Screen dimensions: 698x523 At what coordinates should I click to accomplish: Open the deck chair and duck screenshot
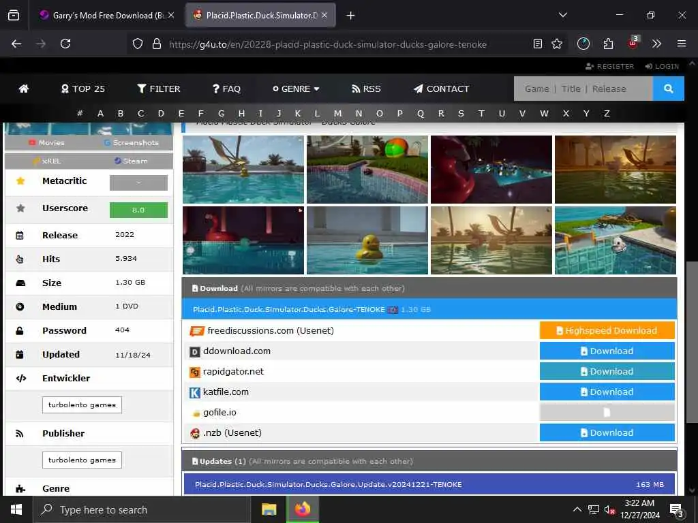click(x=243, y=170)
